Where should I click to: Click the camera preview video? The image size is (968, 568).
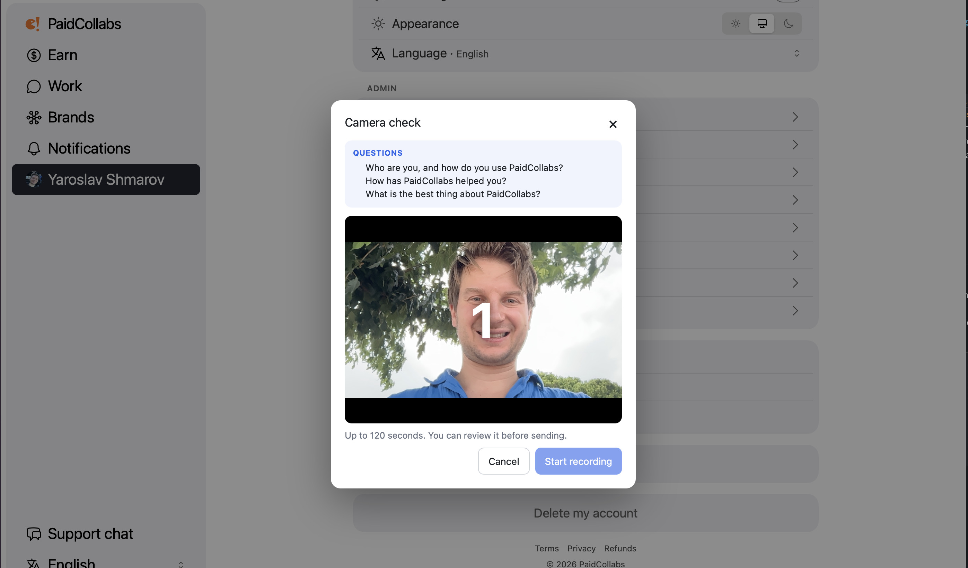483,320
